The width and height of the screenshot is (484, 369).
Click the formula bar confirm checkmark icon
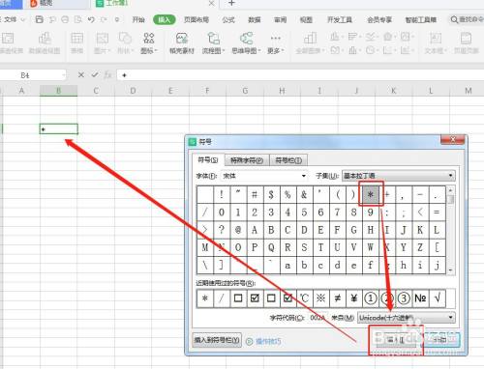[95, 75]
